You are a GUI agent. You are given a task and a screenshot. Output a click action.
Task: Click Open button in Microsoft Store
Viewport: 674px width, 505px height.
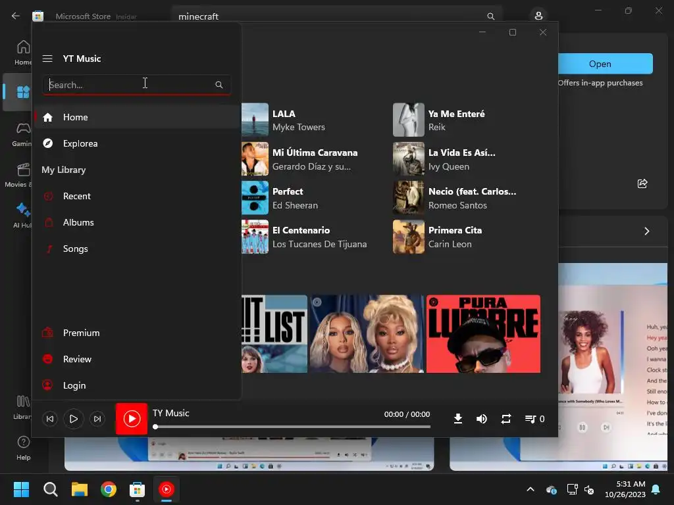pos(606,64)
